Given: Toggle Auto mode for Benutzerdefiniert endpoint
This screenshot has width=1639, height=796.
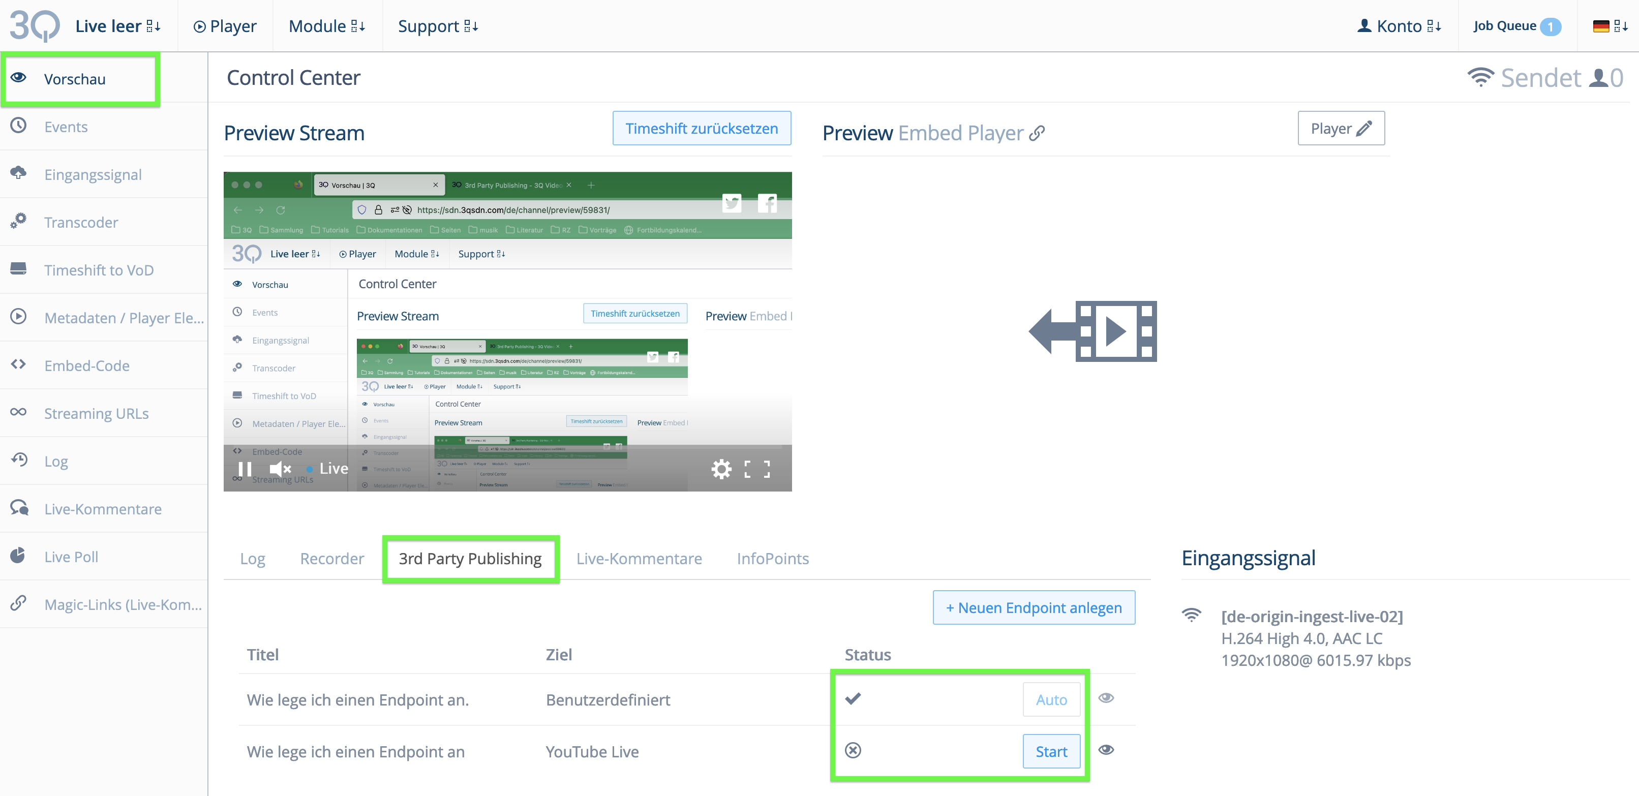Looking at the screenshot, I should pyautogui.click(x=1051, y=699).
